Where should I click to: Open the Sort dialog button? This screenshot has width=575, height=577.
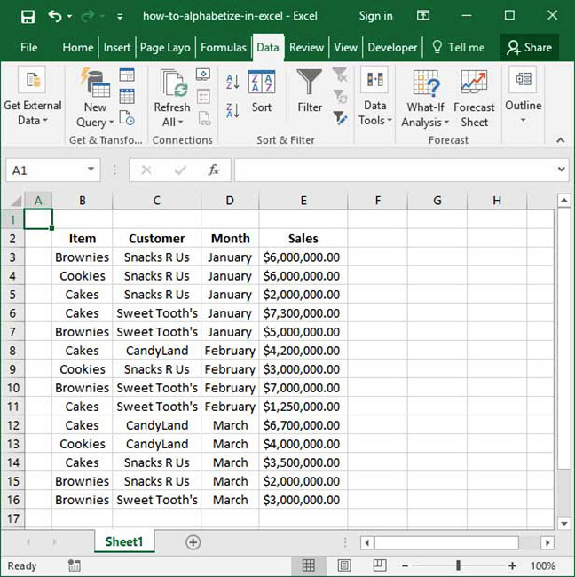(x=262, y=91)
